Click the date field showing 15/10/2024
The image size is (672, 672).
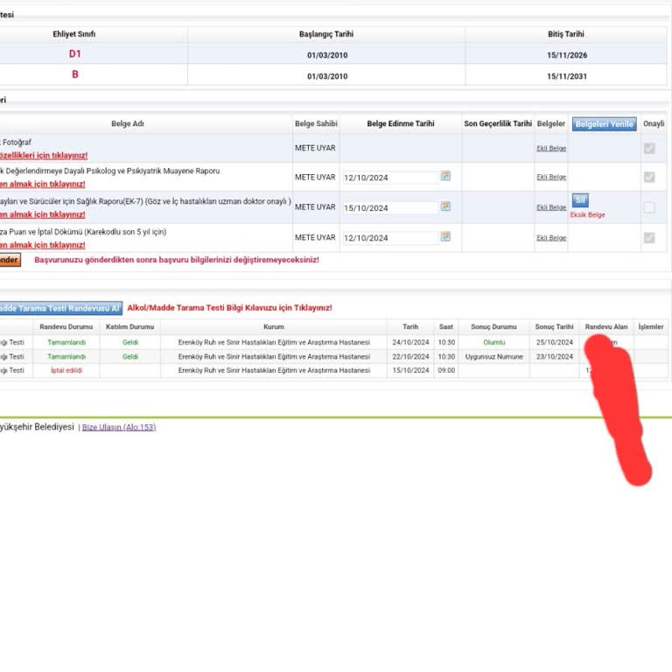click(x=389, y=207)
